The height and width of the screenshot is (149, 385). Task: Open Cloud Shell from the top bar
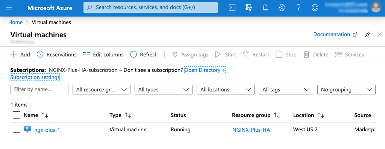click(232, 8)
